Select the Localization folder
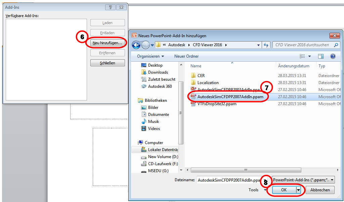344x202 pixels. tap(208, 82)
